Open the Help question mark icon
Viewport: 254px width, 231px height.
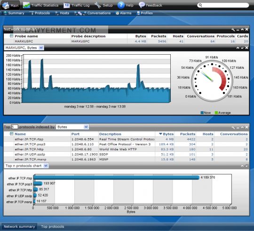(x=121, y=5)
